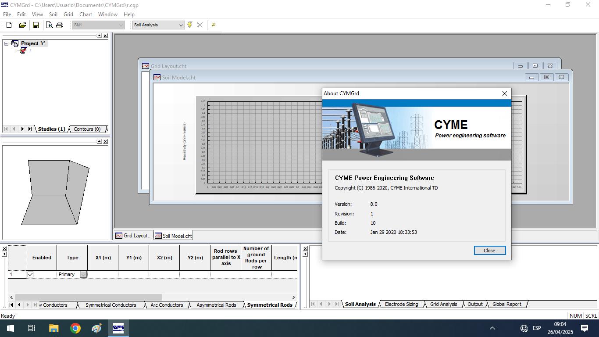
Task: Select the Project 'r' icon in the tree
Action: [x=15, y=43]
